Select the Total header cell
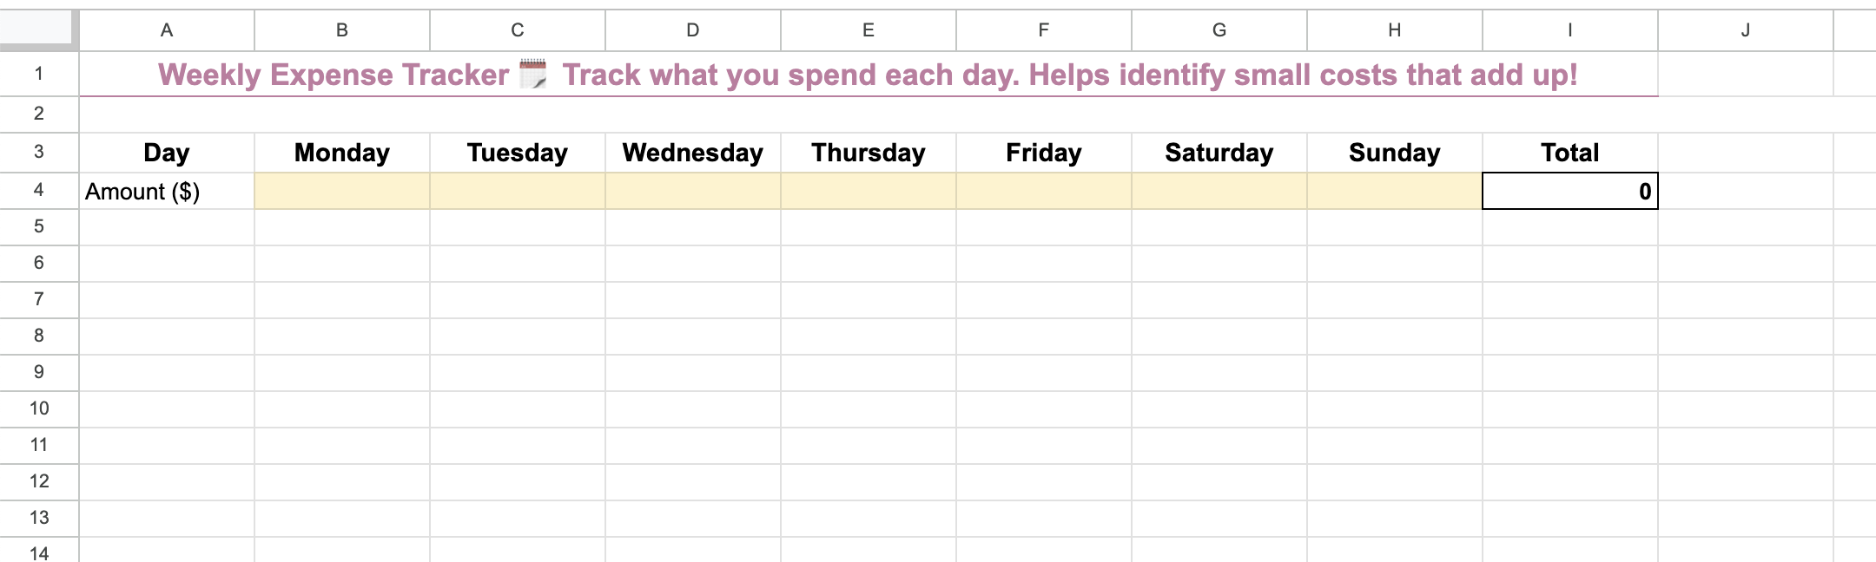The height and width of the screenshot is (562, 1876). [x=1569, y=153]
